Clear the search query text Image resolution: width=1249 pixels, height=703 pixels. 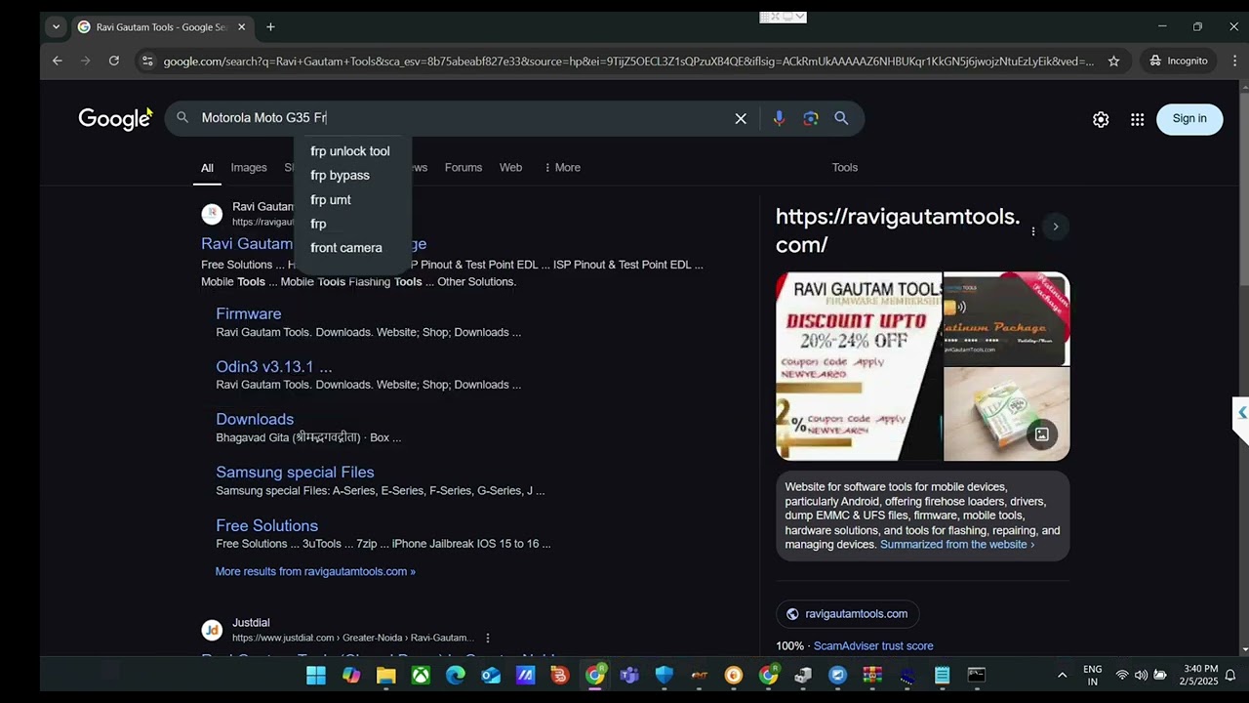point(741,118)
